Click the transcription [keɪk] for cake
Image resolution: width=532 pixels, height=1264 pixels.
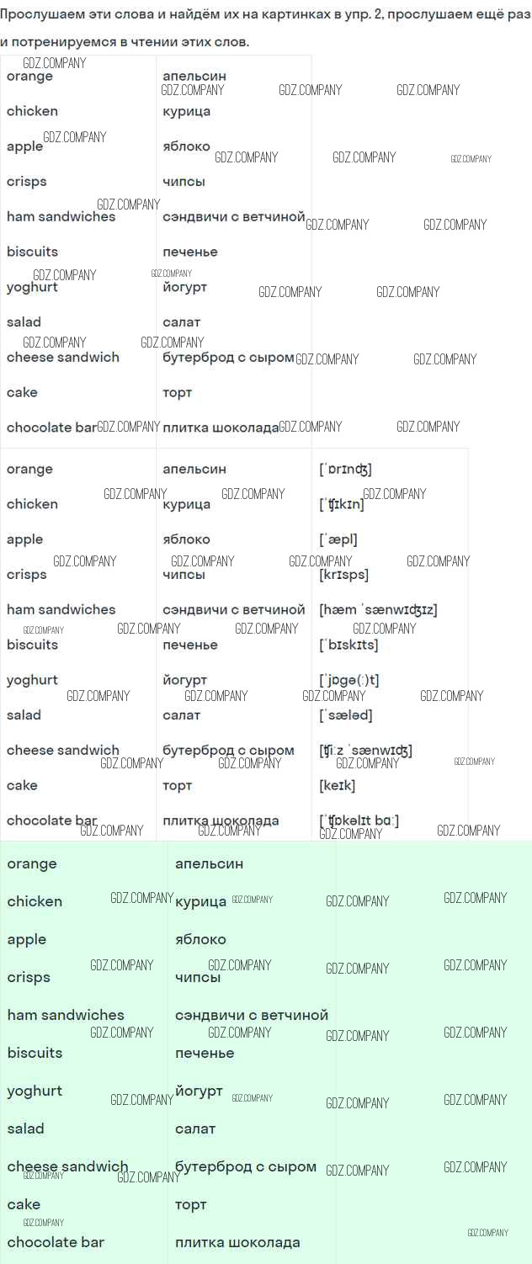(x=337, y=786)
